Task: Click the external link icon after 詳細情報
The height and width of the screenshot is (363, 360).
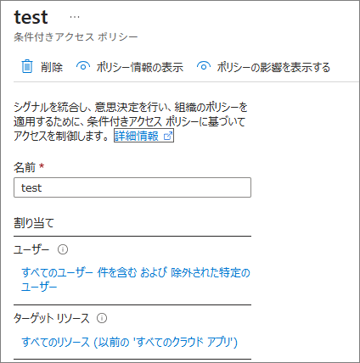Action: [167, 137]
